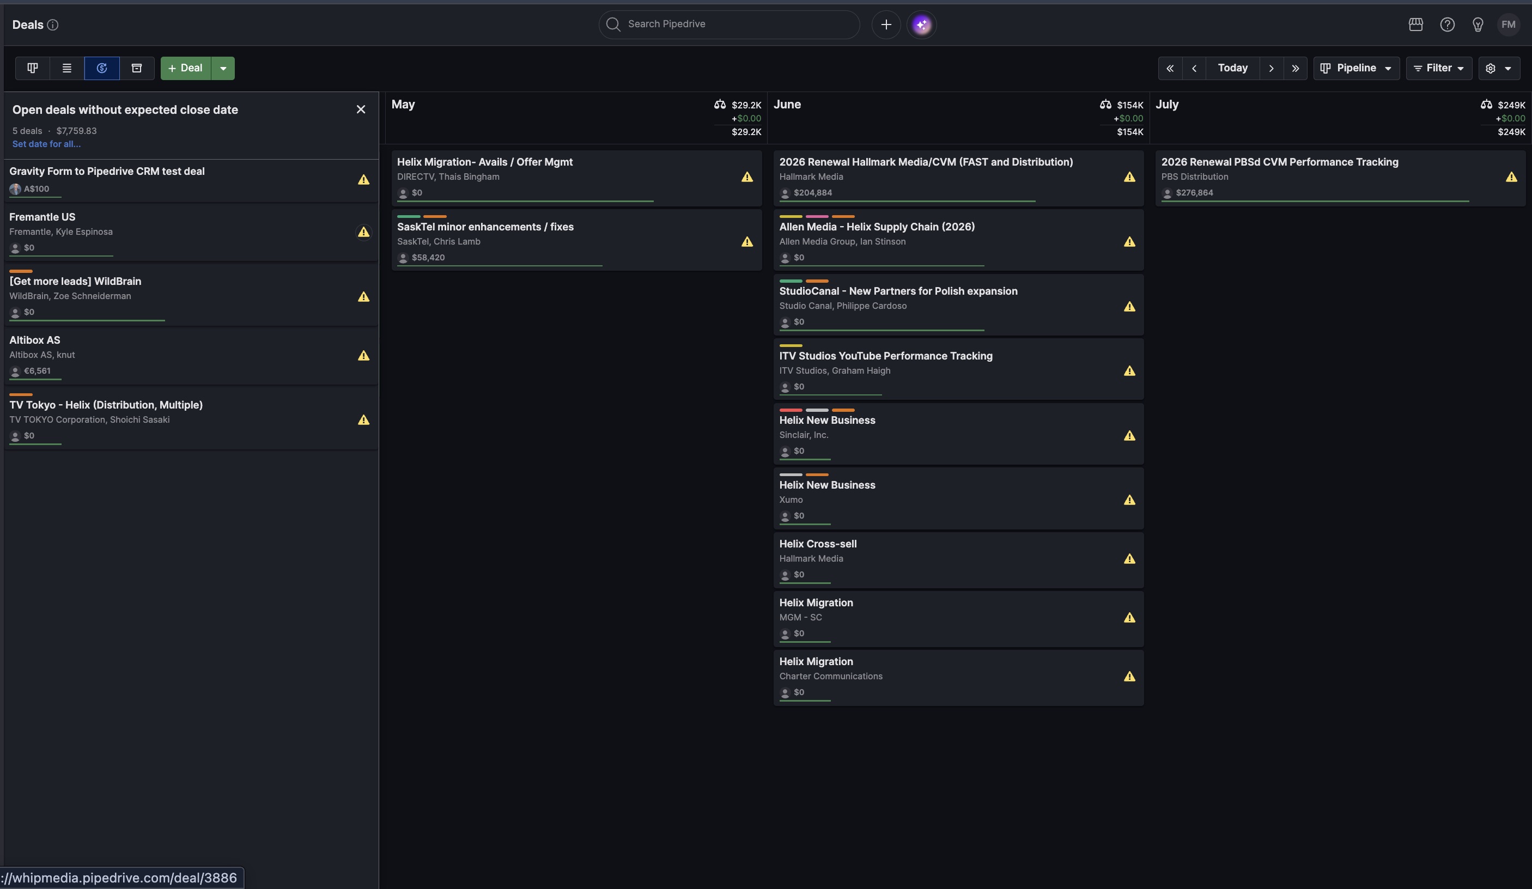The width and height of the screenshot is (1532, 889).
Task: Click warning icon on Charter Communications Helix Migration
Action: click(x=1129, y=677)
